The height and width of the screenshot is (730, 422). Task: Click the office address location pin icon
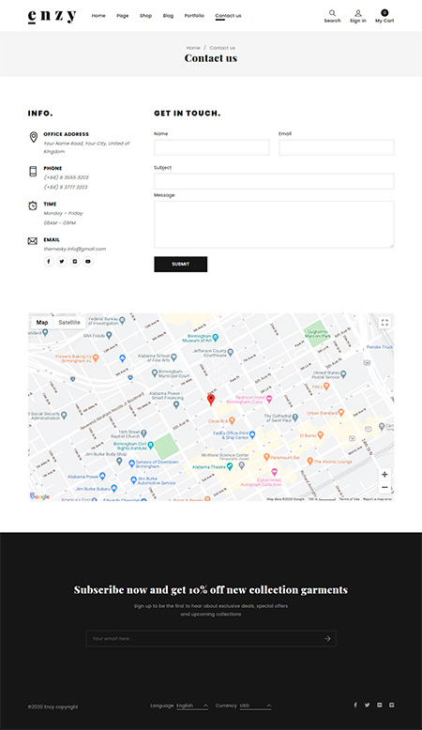click(x=34, y=137)
